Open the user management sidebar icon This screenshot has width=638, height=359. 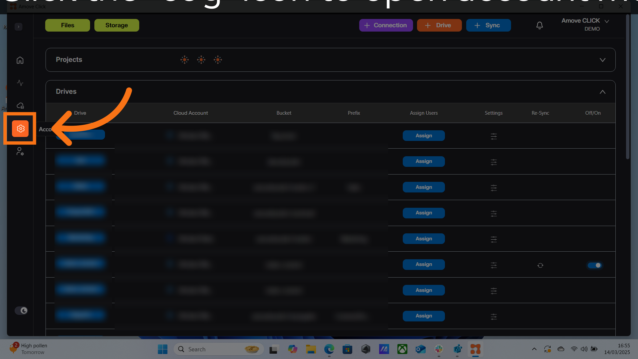(20, 152)
